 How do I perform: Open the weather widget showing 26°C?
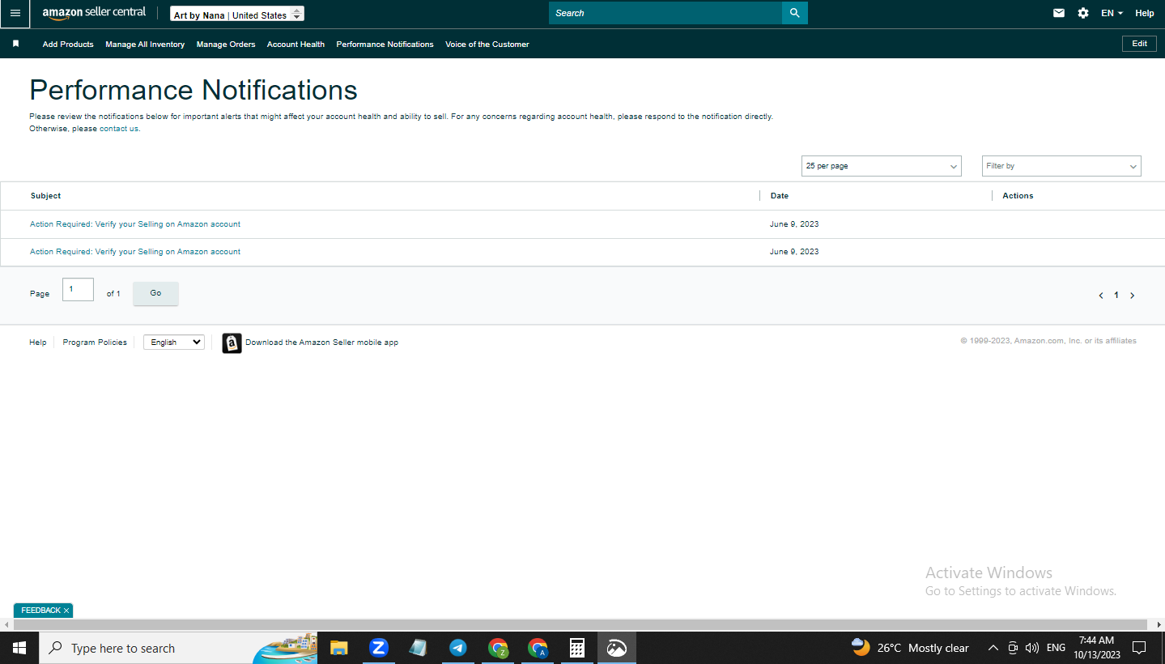pyautogui.click(x=910, y=648)
